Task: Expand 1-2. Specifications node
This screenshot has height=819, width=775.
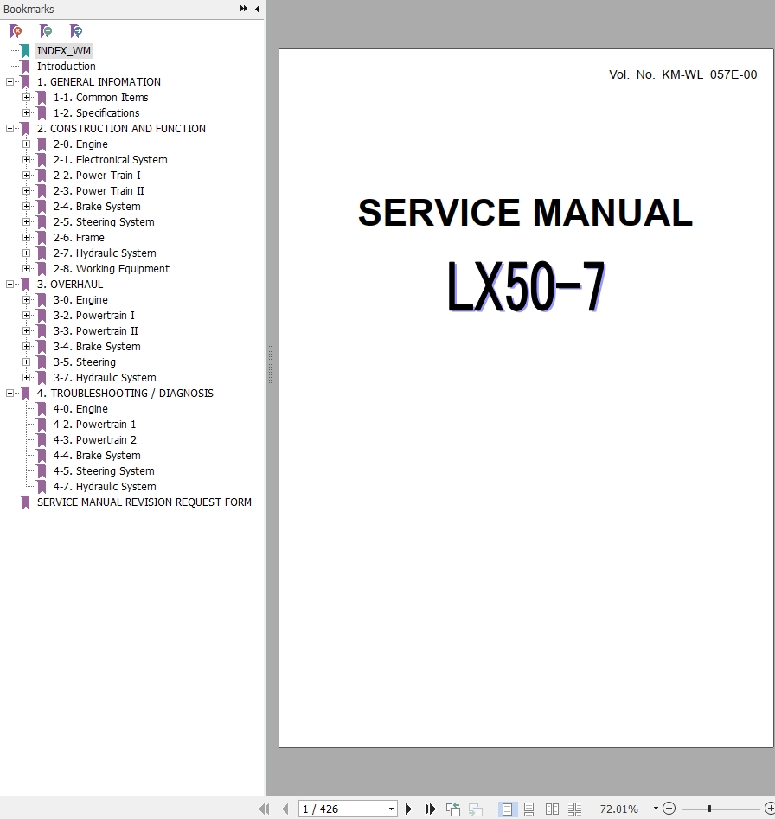Action: [26, 113]
